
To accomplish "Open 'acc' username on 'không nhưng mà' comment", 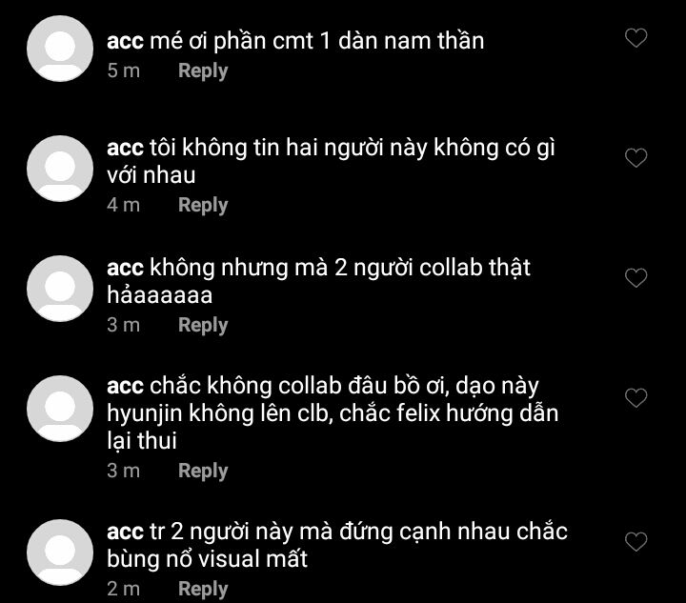I will 125,269.
